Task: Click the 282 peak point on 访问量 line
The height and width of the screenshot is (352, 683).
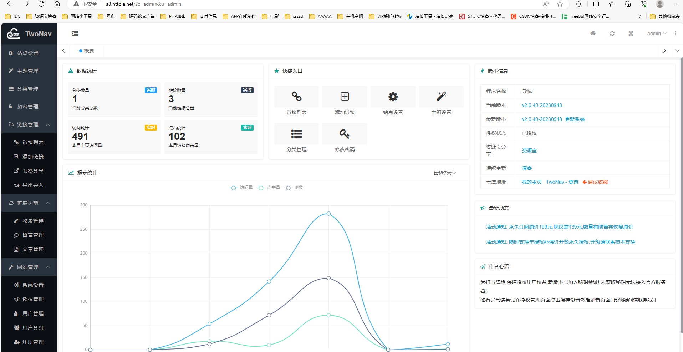Action: [328, 214]
